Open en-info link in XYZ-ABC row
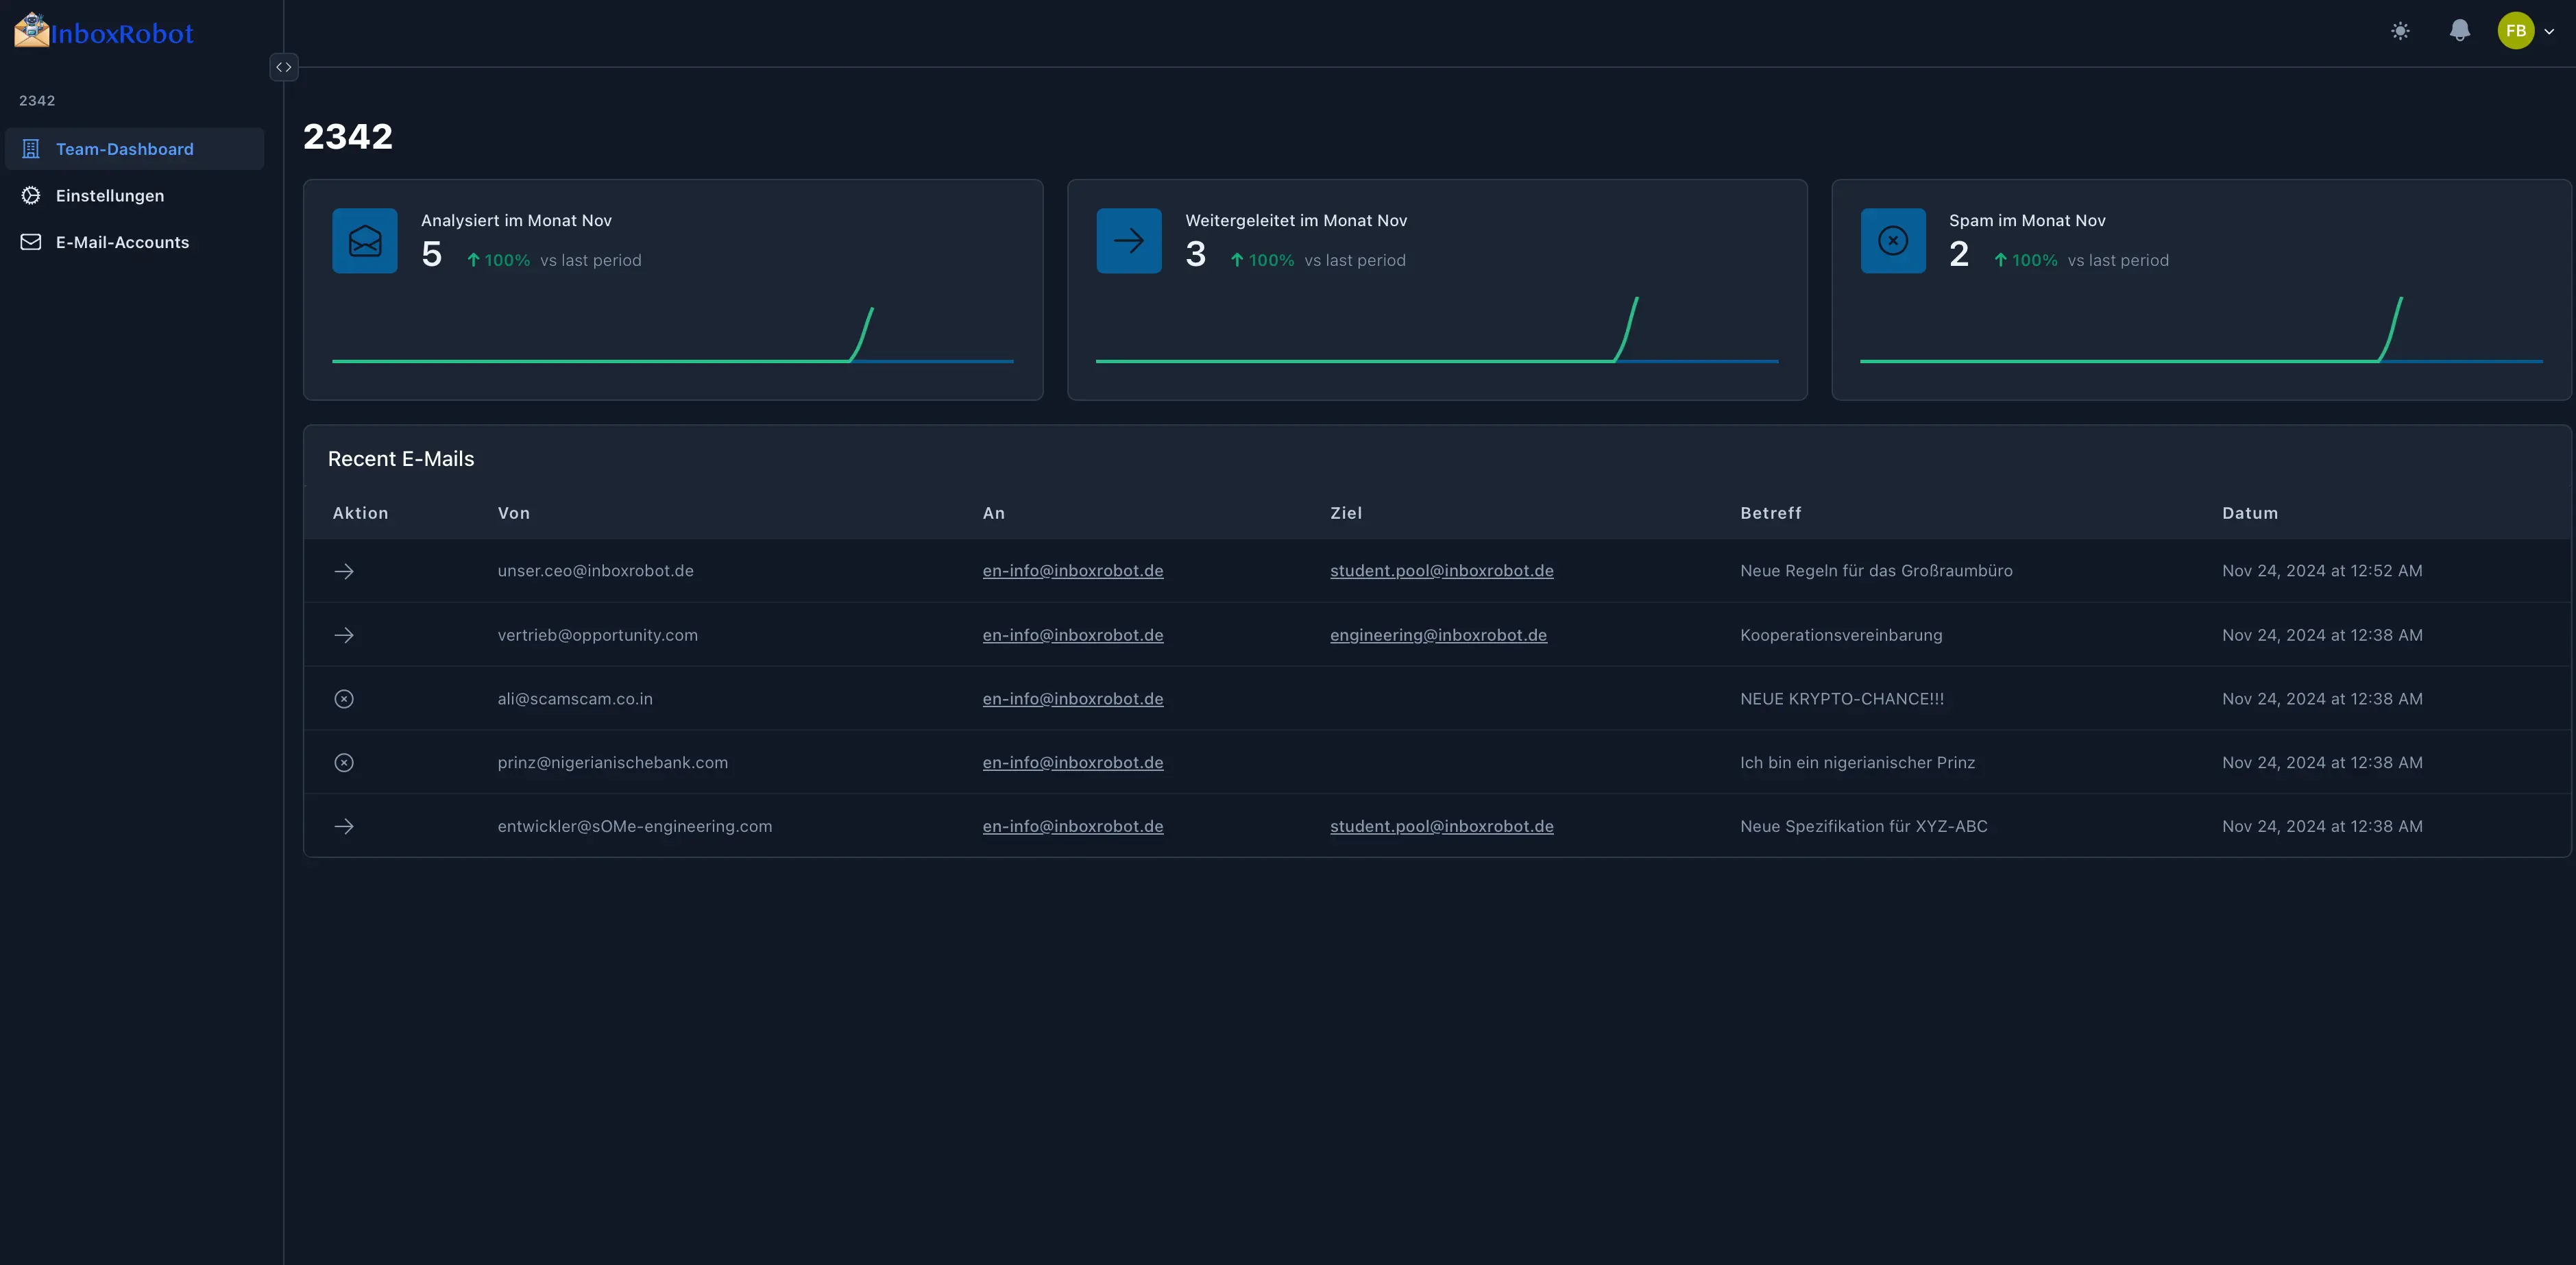 1073,827
